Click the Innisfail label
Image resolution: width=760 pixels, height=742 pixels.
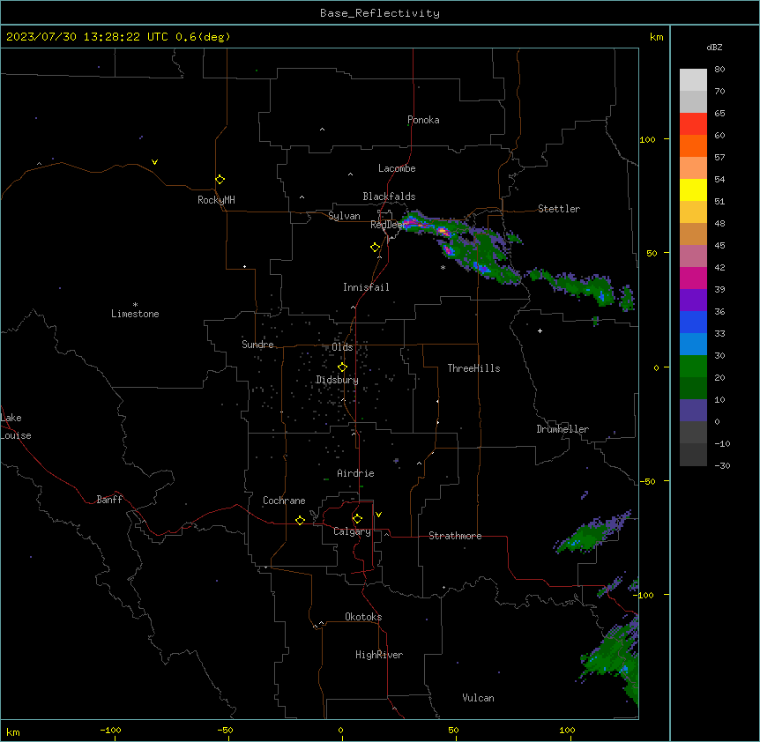click(x=366, y=287)
